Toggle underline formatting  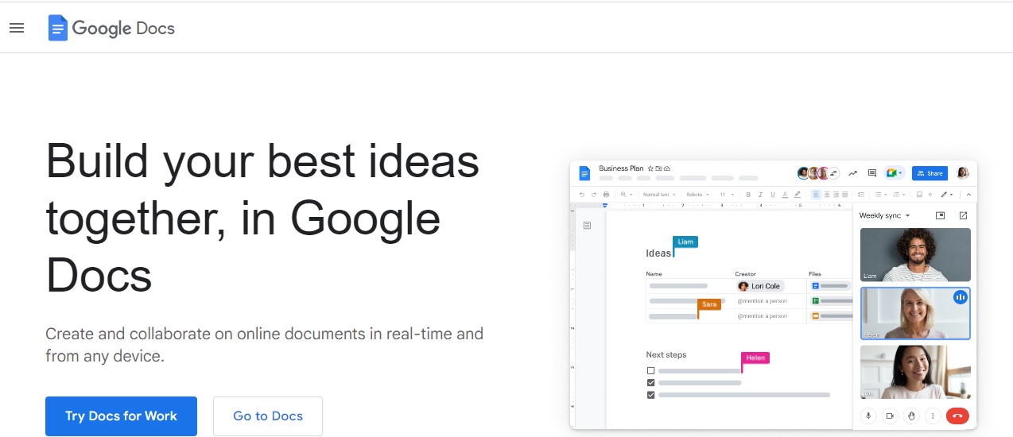[772, 195]
